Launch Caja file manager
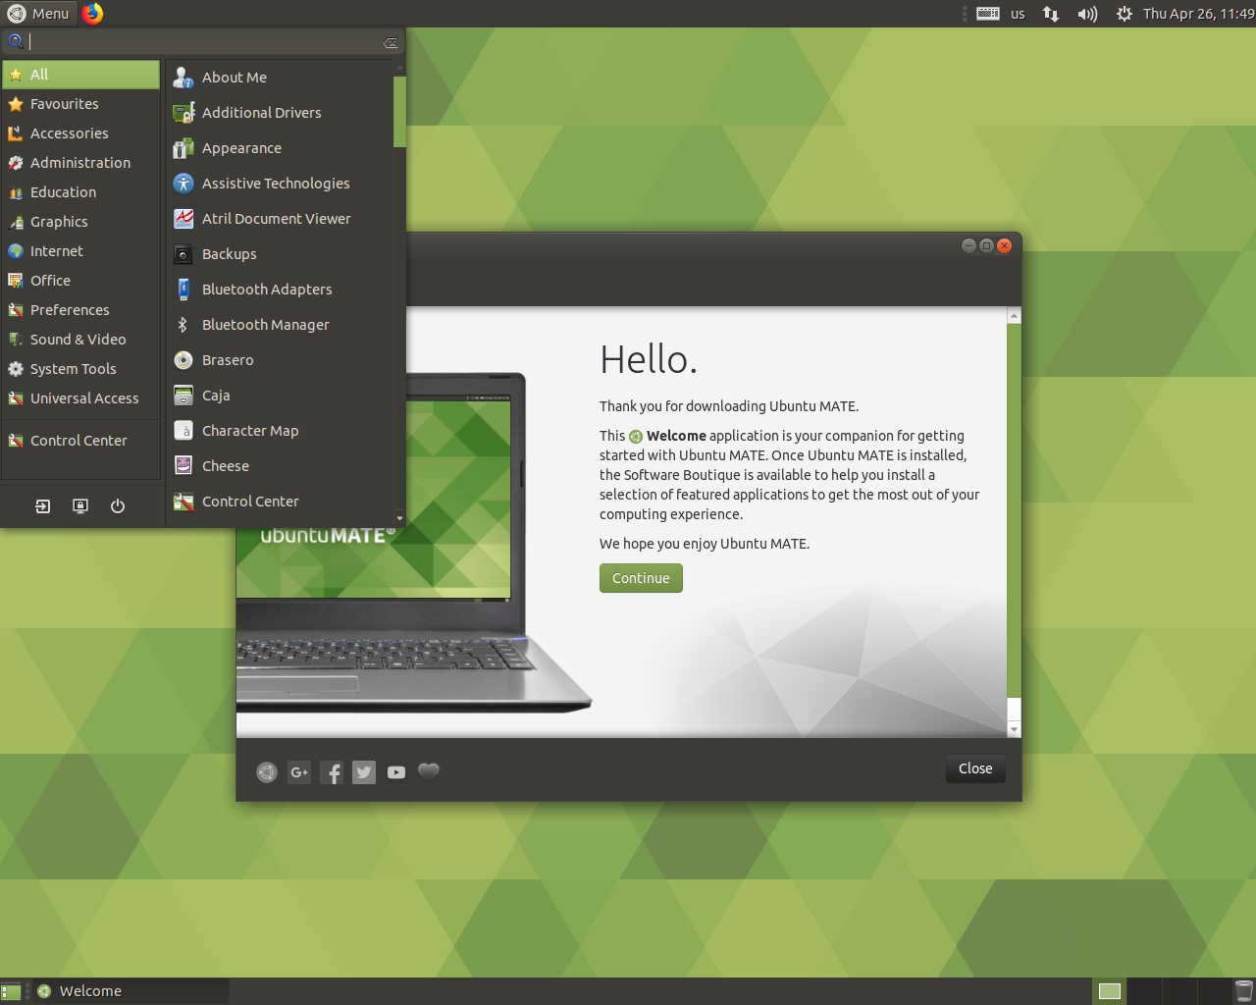This screenshot has width=1256, height=1005. (280, 396)
